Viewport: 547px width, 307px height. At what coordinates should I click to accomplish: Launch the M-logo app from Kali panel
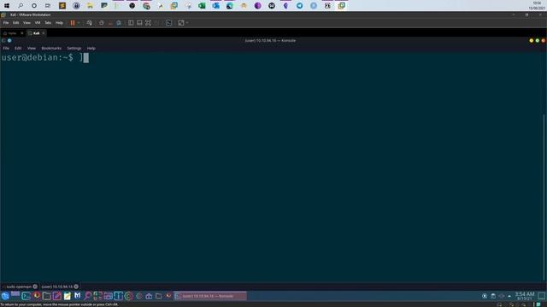78,296
